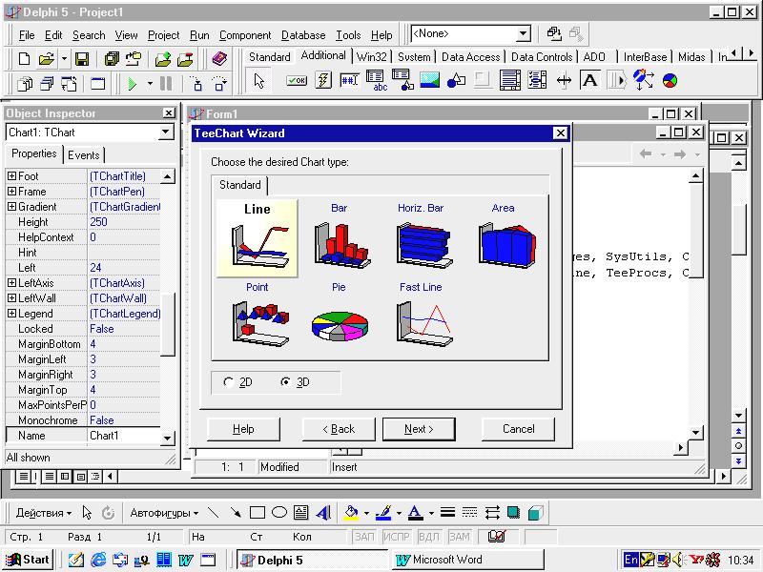The height and width of the screenshot is (572, 763).
Task: Expand the LeftAxis property node
Action: tap(12, 283)
